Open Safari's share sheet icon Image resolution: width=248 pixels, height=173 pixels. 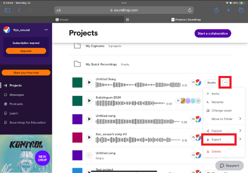tap(216, 10)
